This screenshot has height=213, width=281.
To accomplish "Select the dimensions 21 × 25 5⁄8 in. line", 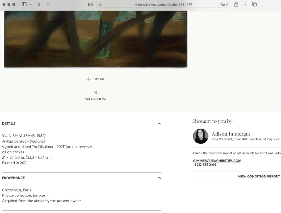I will (27, 157).
